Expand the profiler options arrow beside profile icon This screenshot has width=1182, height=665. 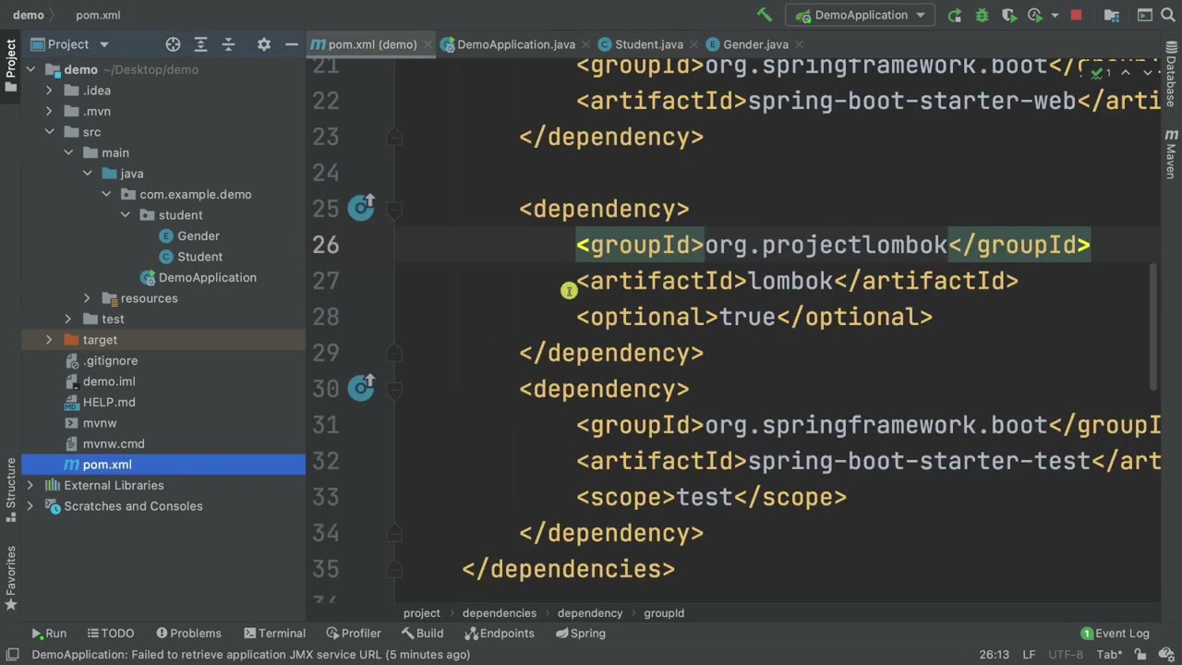(x=1055, y=15)
